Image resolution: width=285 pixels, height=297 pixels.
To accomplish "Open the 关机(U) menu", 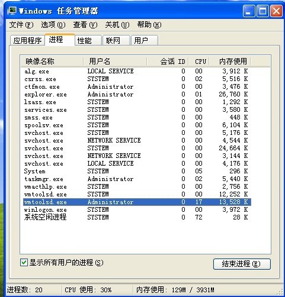I will coord(117,25).
